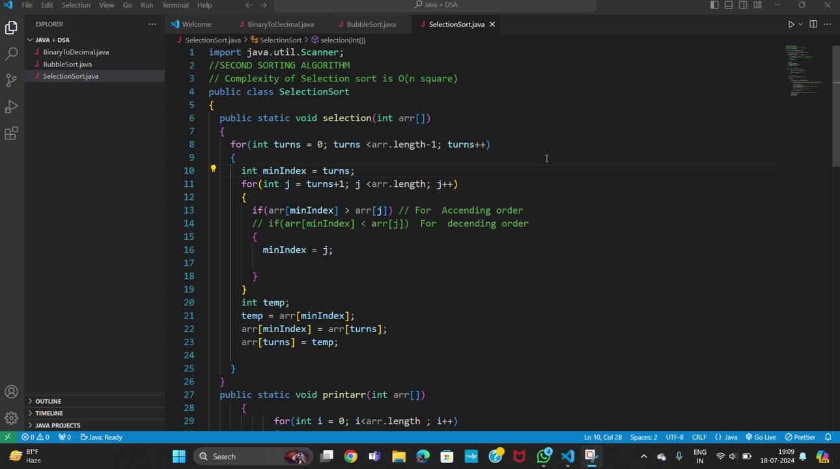Click selection(int[]) breadcrumb item
The height and width of the screenshot is (469, 840).
coord(339,40)
